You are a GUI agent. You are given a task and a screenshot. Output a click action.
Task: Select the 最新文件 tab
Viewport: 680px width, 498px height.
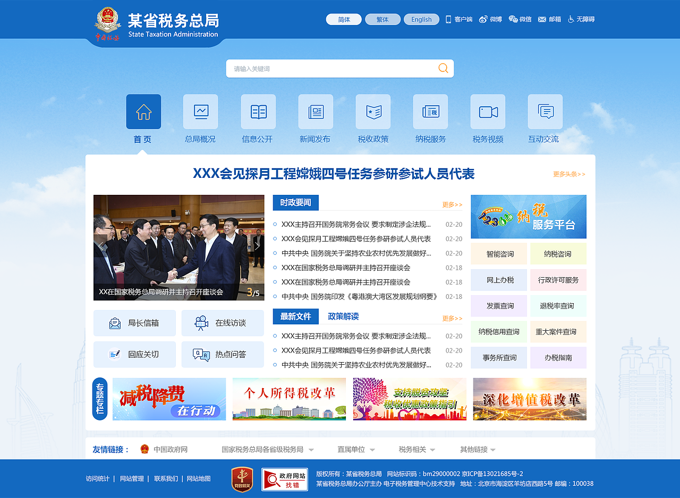click(295, 316)
